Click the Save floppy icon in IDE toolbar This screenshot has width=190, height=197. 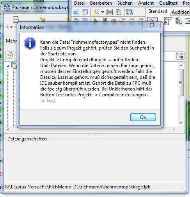coord(110,12)
